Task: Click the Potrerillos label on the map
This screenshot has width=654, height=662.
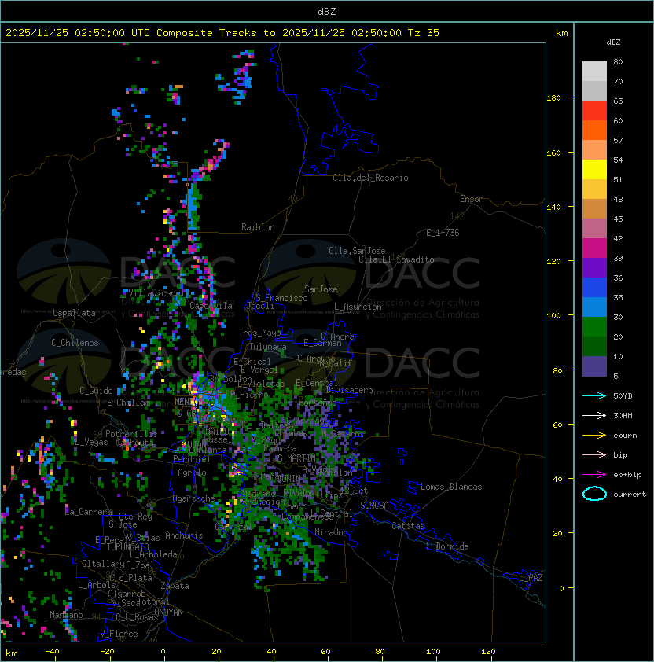Action: tap(131, 434)
